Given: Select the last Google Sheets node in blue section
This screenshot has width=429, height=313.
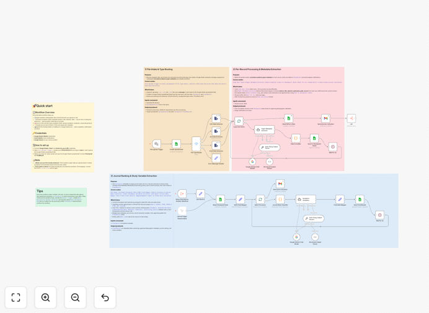Looking at the screenshot, I should coord(360,200).
